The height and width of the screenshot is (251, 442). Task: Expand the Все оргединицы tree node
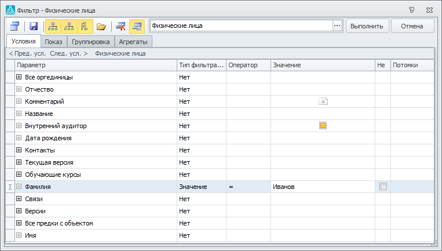(x=19, y=77)
